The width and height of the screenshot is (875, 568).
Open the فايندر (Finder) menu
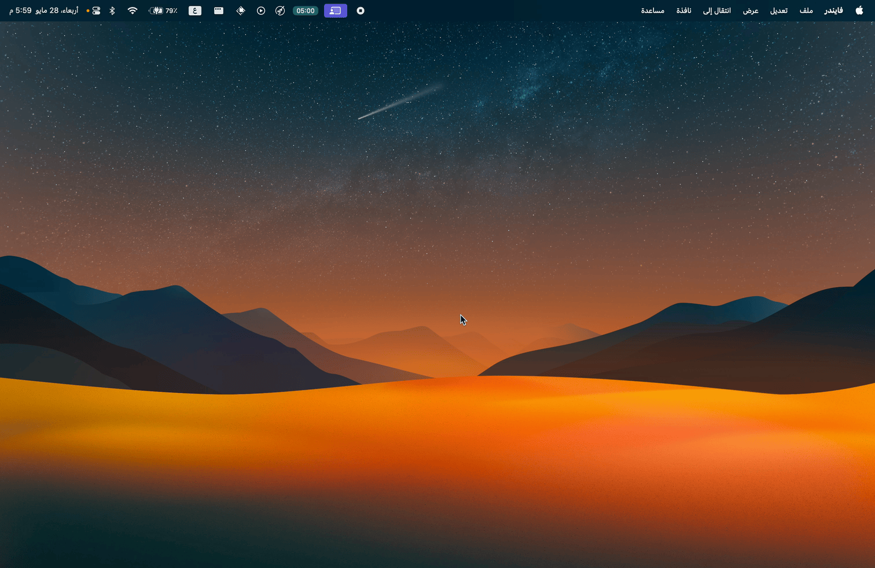(x=833, y=10)
